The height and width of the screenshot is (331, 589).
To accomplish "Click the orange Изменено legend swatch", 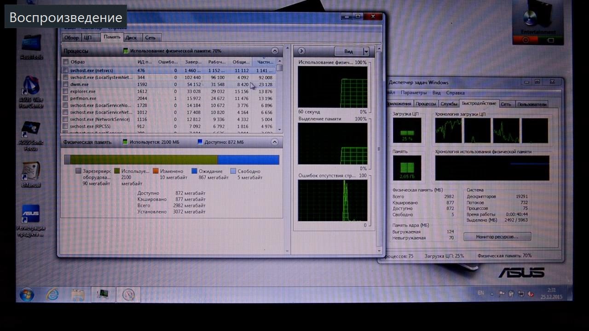I will point(156,171).
